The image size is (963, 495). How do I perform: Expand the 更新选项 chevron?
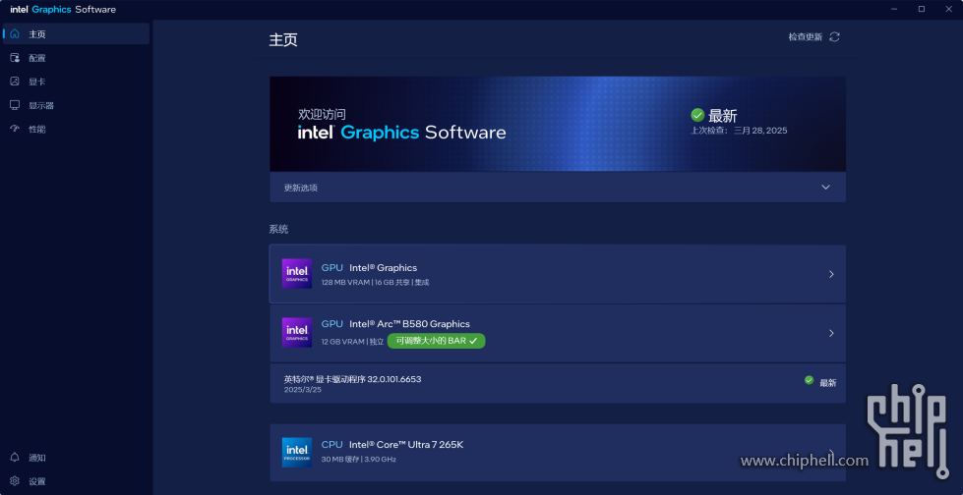click(825, 187)
